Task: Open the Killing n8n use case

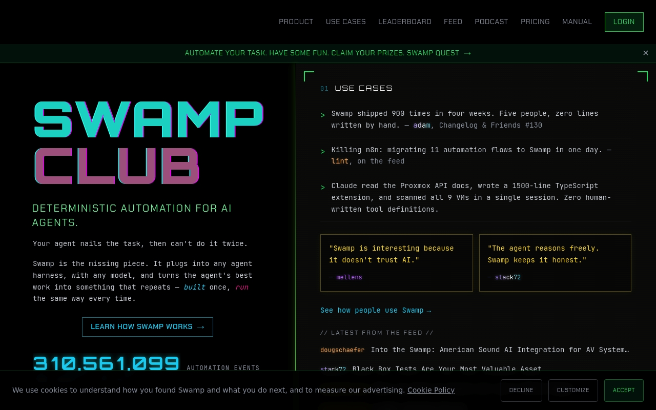Action: click(x=476, y=156)
